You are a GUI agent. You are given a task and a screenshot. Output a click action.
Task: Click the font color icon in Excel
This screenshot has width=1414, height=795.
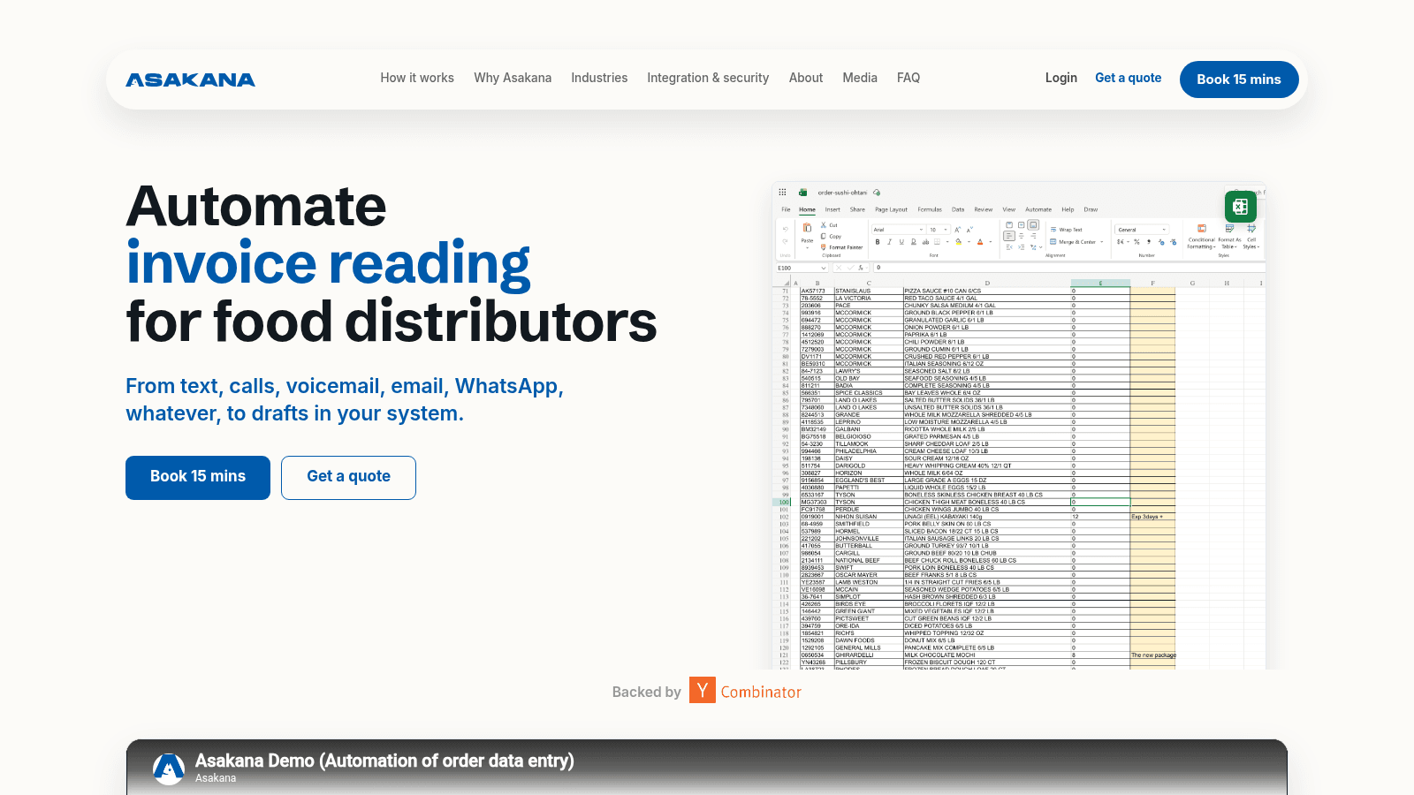980,242
